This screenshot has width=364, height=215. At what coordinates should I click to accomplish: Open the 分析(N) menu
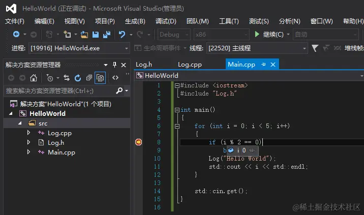(x=289, y=21)
